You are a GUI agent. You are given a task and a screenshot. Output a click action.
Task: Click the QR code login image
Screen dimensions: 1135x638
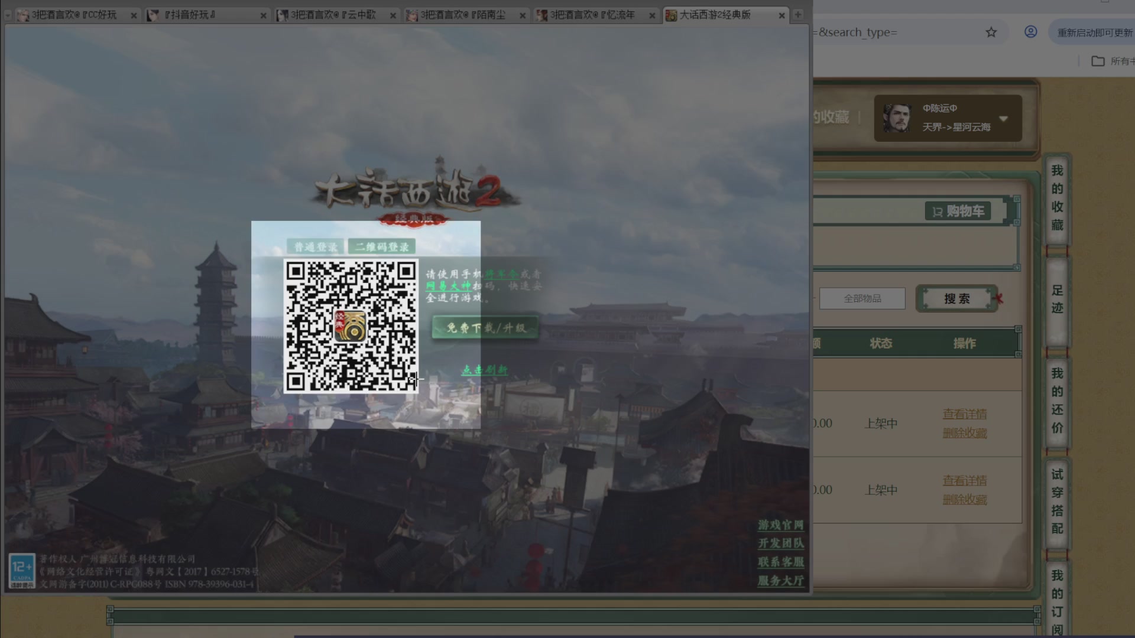[x=351, y=326]
